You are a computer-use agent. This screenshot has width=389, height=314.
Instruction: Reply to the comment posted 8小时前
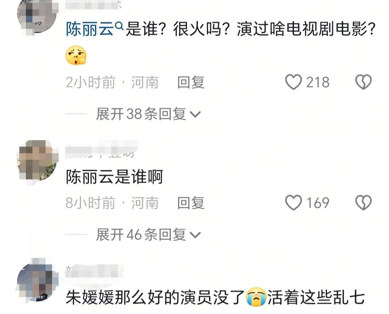(x=191, y=203)
